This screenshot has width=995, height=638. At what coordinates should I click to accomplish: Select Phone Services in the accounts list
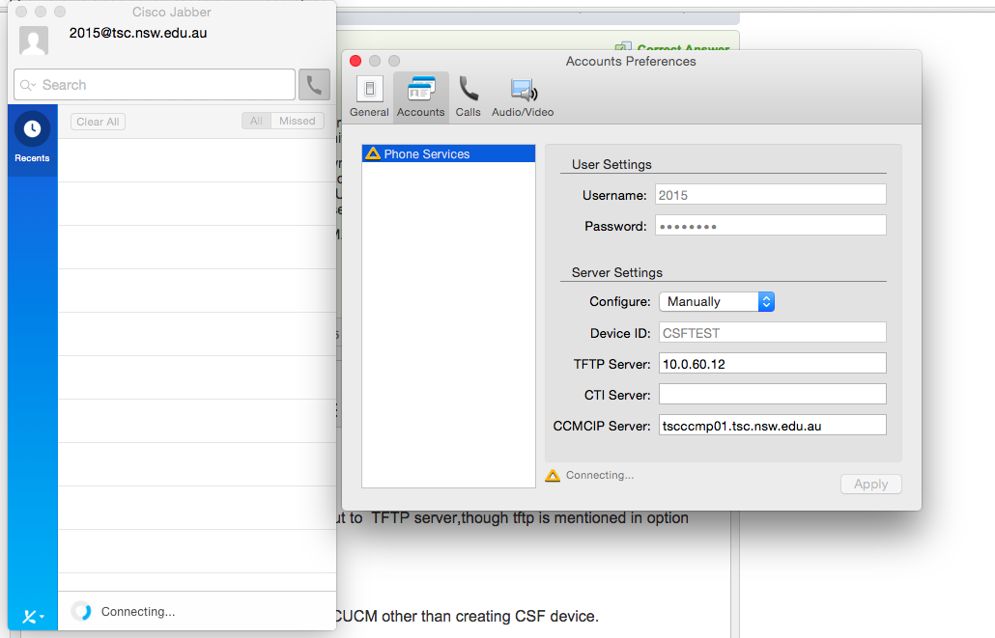click(x=448, y=153)
